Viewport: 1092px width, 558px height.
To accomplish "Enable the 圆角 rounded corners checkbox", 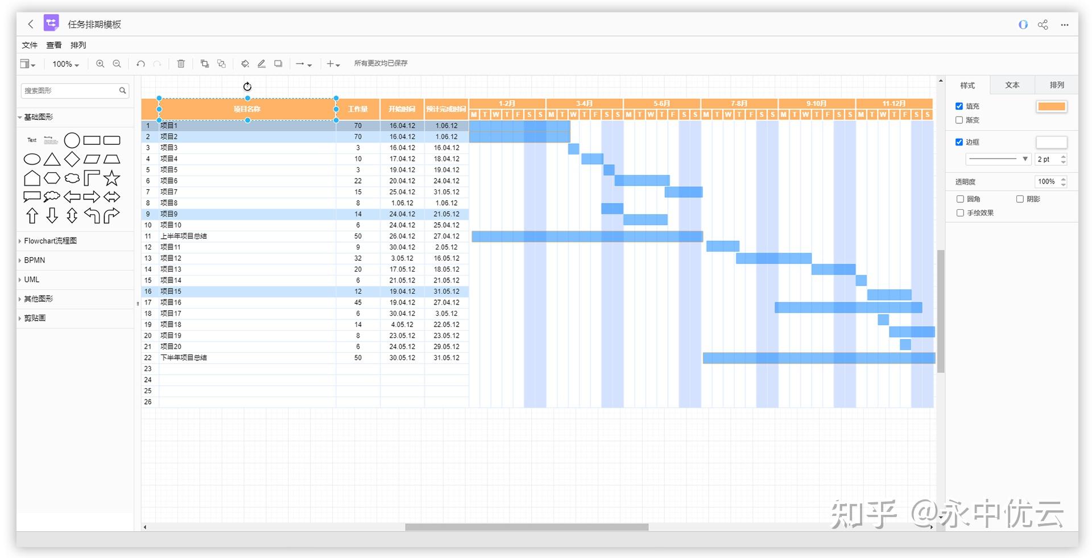I will tap(960, 199).
